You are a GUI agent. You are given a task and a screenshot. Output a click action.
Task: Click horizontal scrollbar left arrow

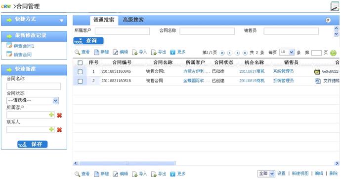76,163
